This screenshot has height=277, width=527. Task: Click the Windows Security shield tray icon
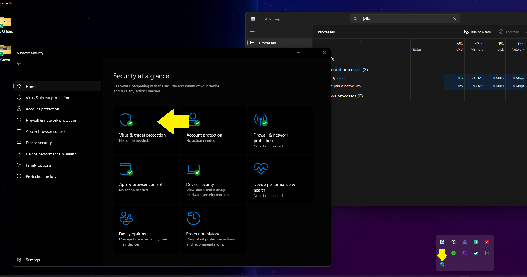click(442, 264)
